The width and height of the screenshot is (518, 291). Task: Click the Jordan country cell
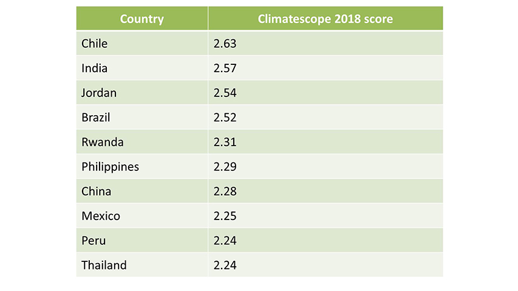99,93
